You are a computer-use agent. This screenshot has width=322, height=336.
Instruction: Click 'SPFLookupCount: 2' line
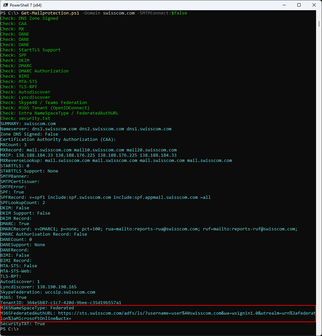click(23, 202)
